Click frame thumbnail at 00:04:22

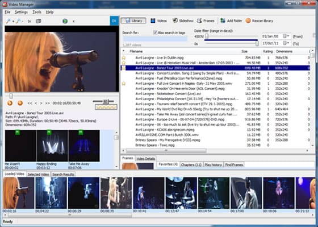pyautogui.click(x=51, y=193)
